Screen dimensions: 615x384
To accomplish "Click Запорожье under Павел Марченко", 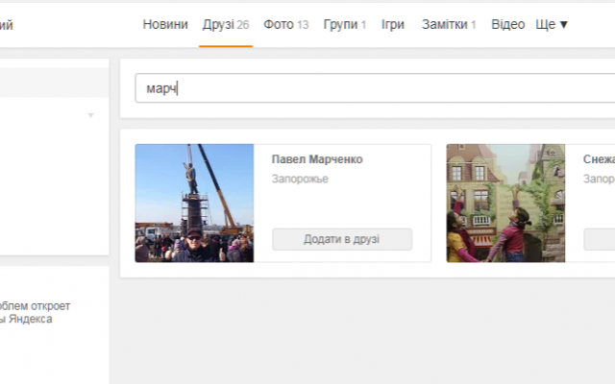I will tap(300, 180).
